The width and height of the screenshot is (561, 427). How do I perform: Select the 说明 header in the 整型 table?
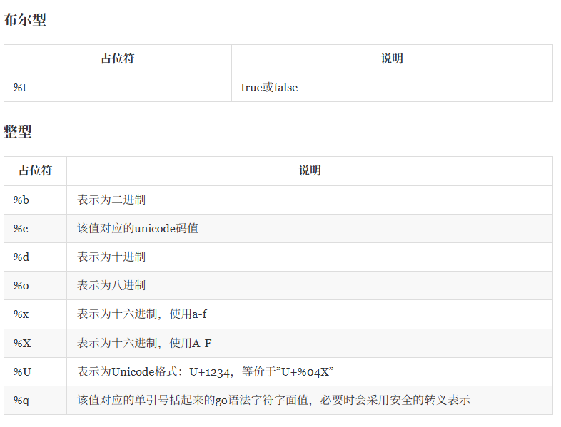coord(310,170)
